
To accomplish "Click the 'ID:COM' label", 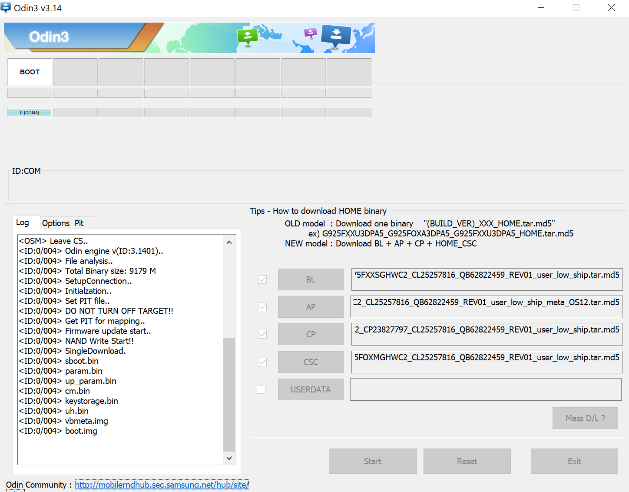I will coord(26,171).
